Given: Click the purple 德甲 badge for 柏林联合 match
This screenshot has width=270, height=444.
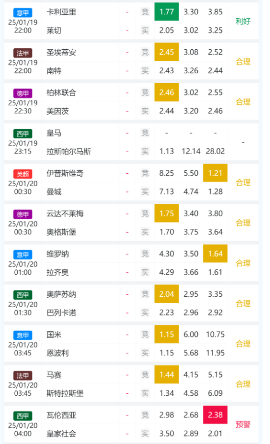Looking at the screenshot, I should 23,94.
